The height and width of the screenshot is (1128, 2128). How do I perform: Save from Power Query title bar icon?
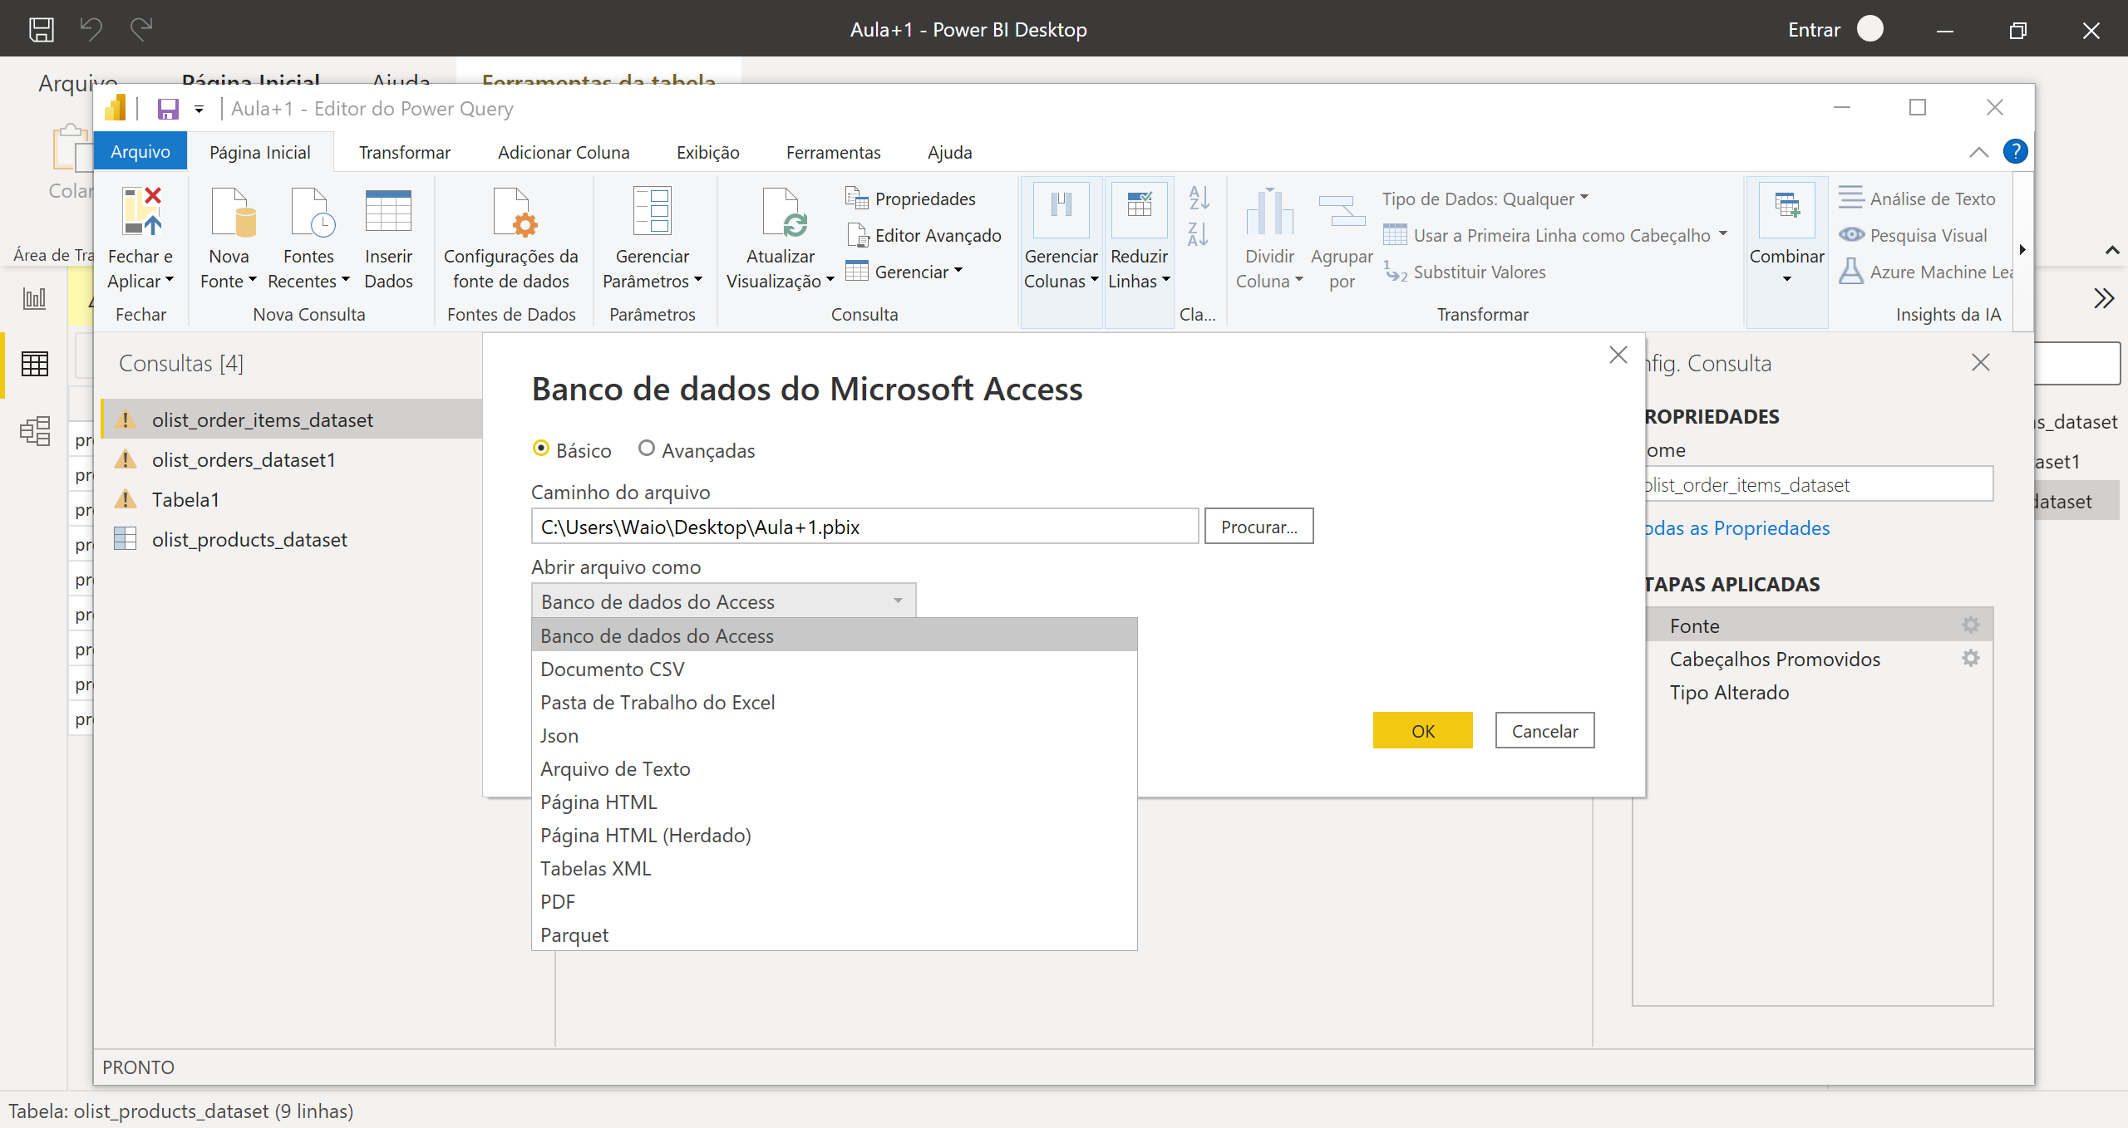point(169,109)
